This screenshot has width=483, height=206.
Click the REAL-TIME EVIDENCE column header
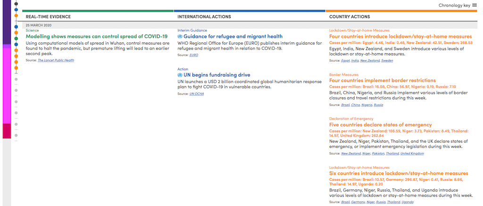click(49, 16)
